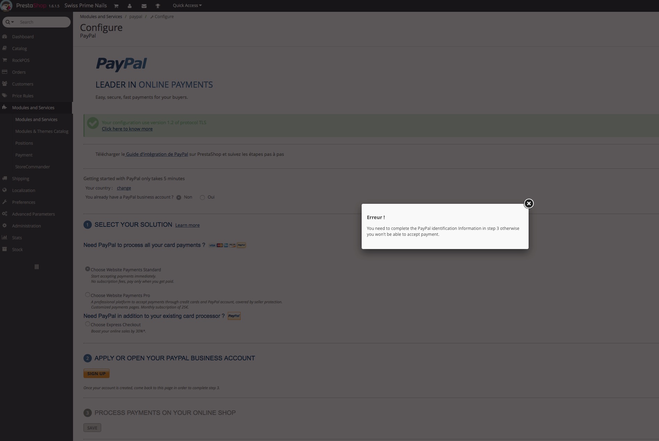Open the customer person icon in top bar
The image size is (659, 441).
coord(130,6)
